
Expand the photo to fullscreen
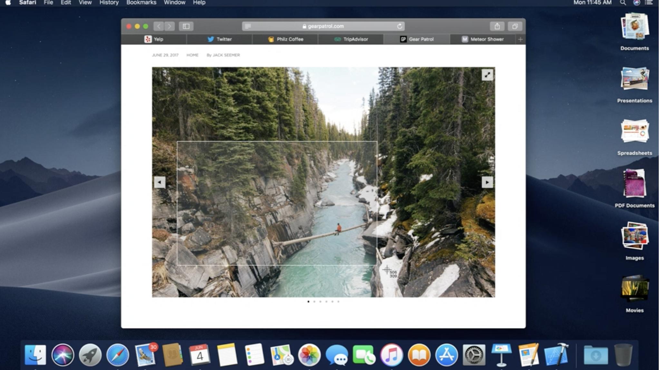487,75
